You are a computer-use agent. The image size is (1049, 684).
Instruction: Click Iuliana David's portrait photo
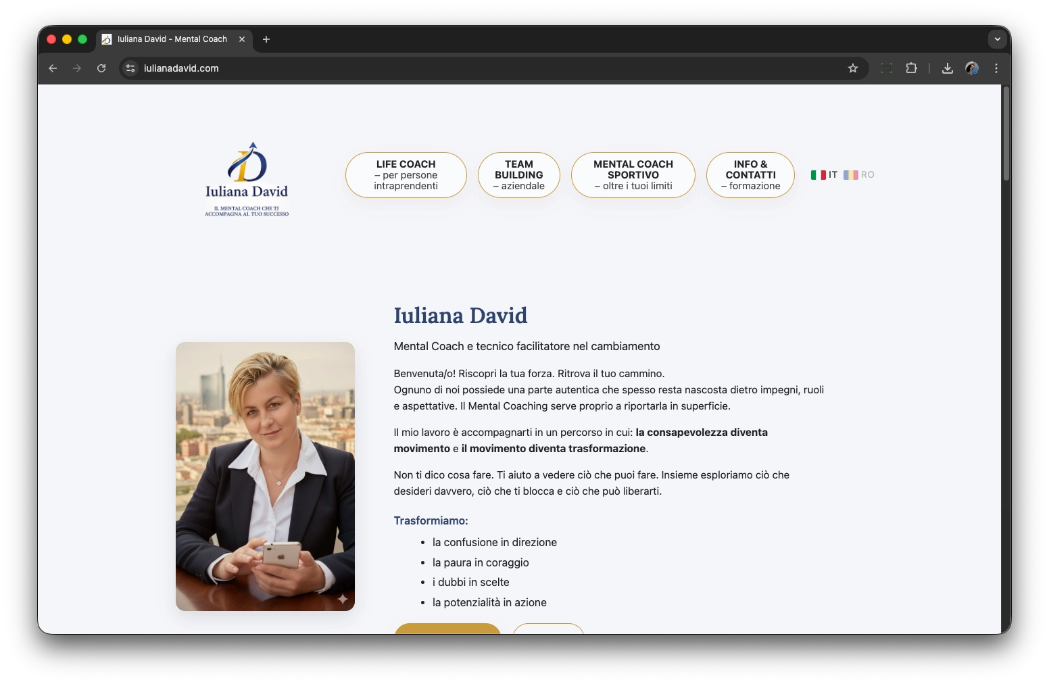coord(264,476)
